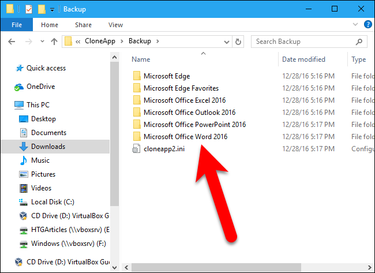Open OneDrive in the navigation pane

click(x=40, y=87)
